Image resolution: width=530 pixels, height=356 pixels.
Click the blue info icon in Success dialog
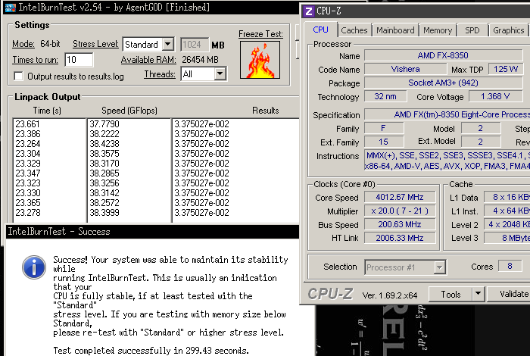[x=34, y=267]
